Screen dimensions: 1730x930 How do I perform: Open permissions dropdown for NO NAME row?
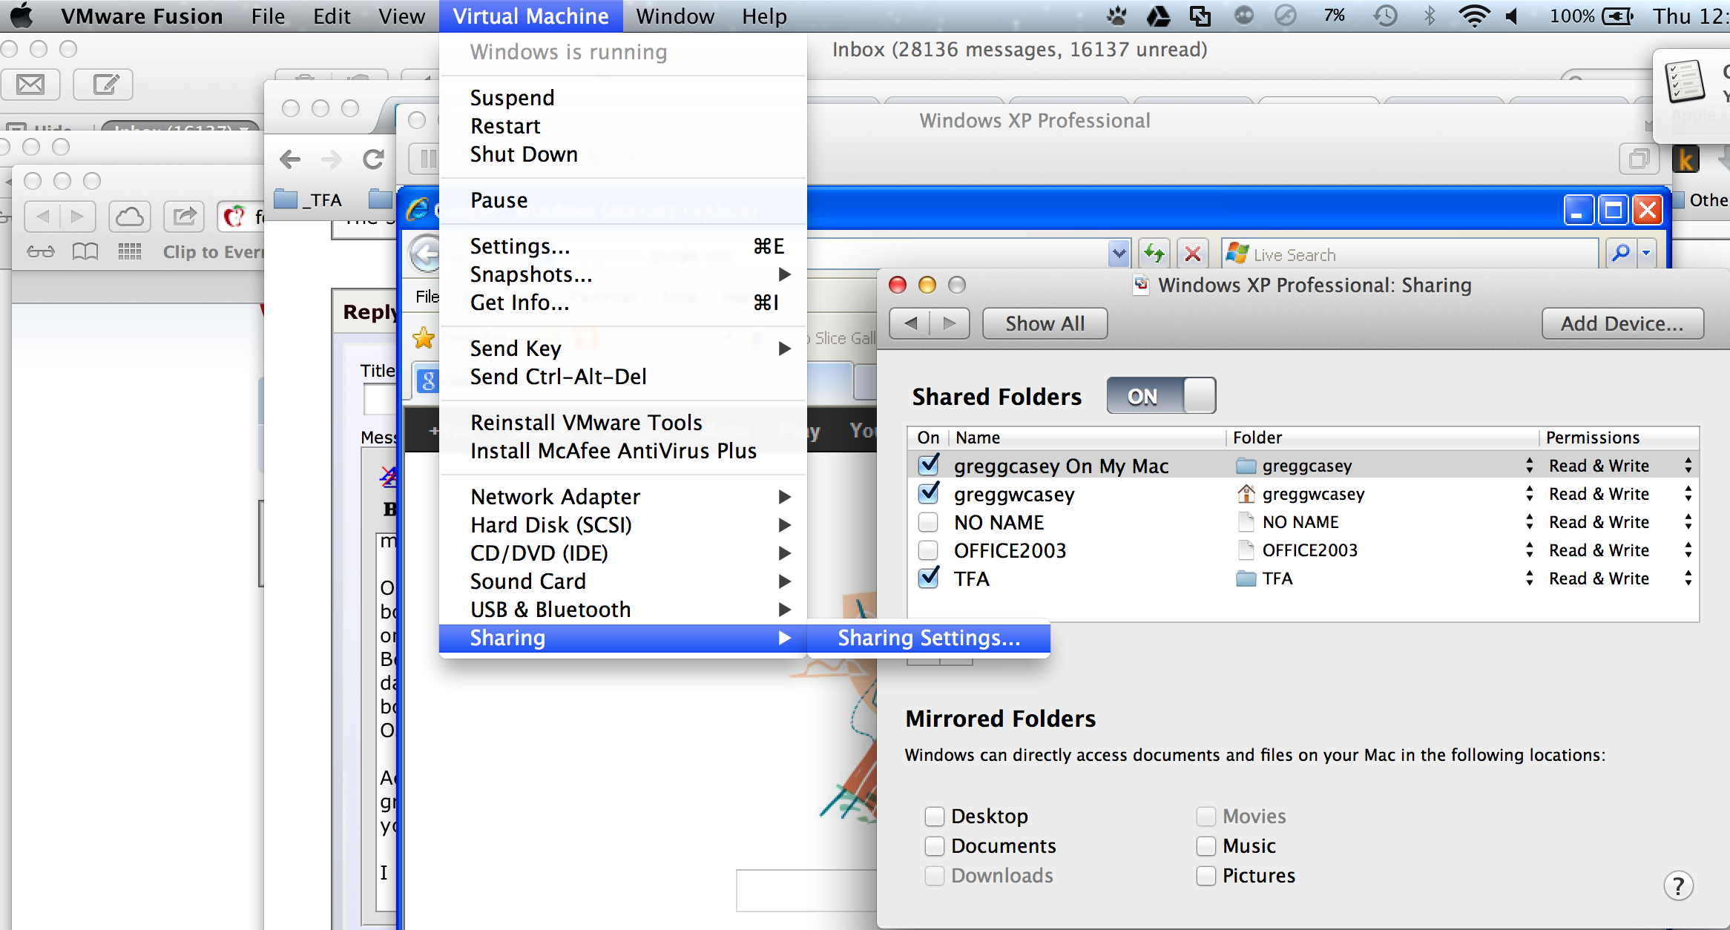tap(1620, 522)
